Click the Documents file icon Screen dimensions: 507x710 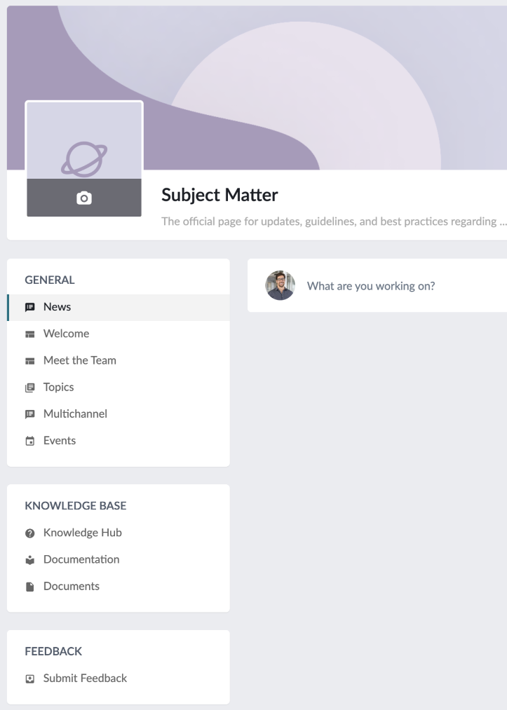click(x=30, y=587)
